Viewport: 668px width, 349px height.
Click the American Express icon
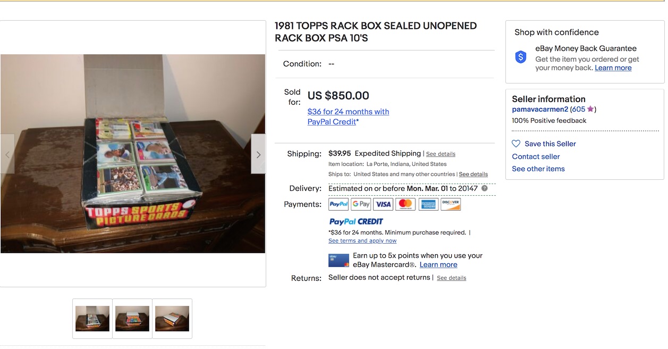click(428, 204)
